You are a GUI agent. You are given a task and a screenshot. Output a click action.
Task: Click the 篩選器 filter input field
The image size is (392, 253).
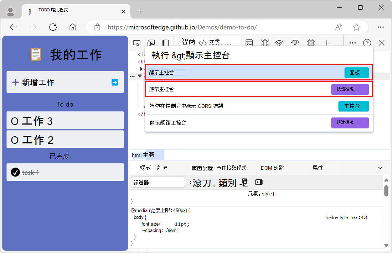(158, 182)
